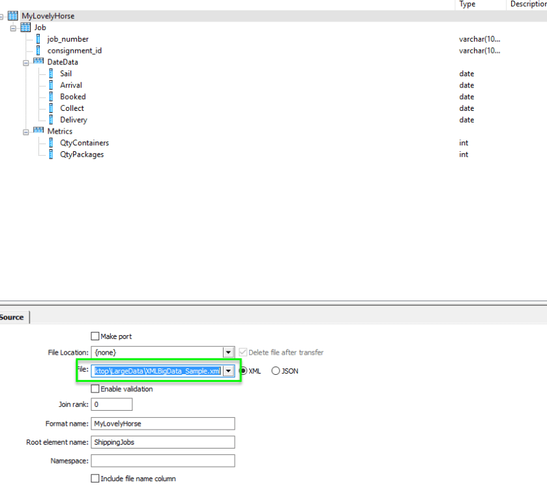Image resolution: width=547 pixels, height=487 pixels.
Task: Click the job_number column icon
Action: 38,39
